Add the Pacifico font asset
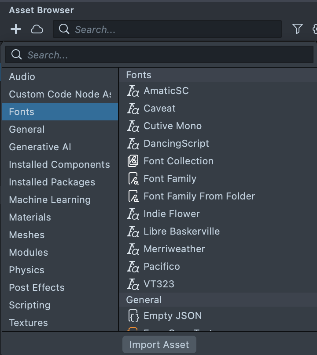 [162, 266]
